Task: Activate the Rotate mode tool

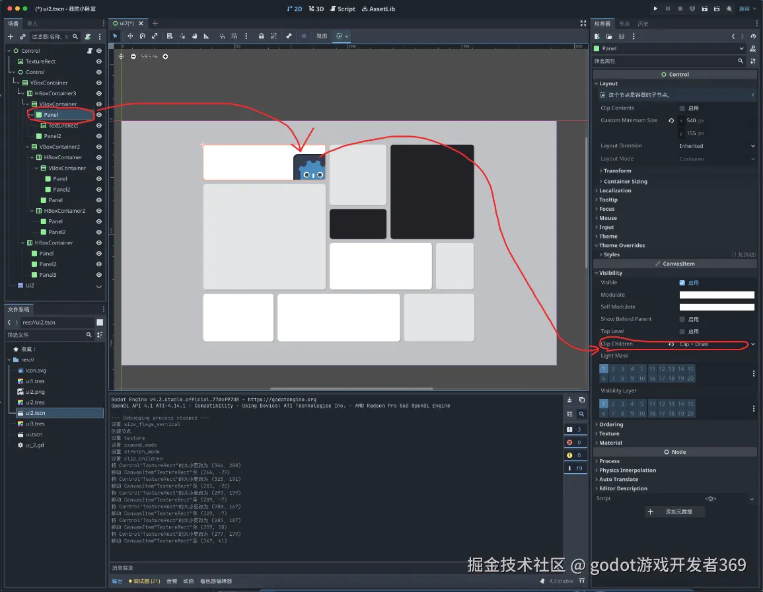Action: coord(142,36)
